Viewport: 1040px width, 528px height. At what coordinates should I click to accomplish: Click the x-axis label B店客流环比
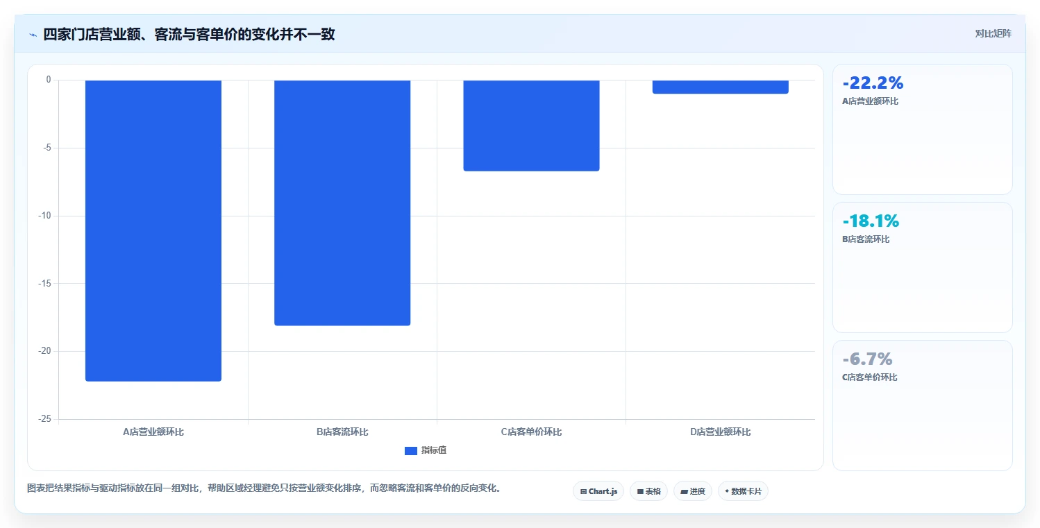[x=342, y=432]
